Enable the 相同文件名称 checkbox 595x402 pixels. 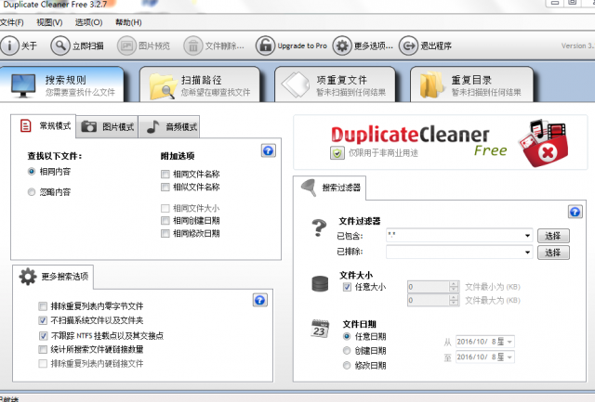click(165, 174)
